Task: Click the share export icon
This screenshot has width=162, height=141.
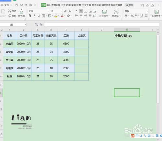Action: 152,5
